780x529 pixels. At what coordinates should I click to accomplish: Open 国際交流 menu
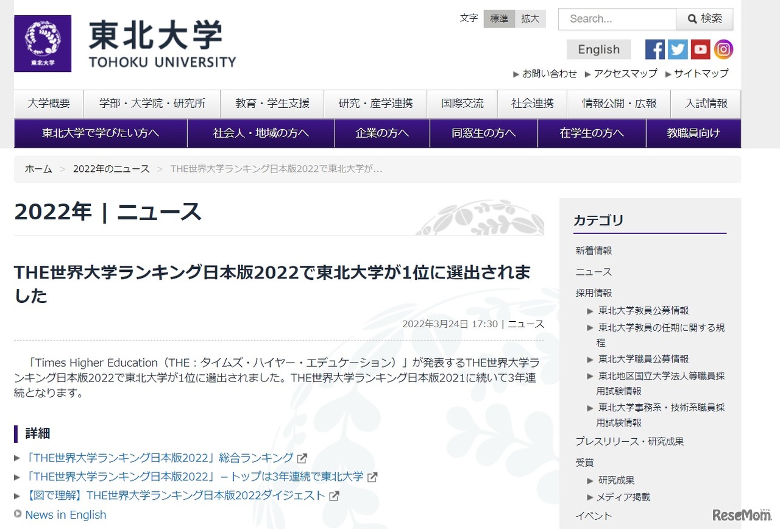463,104
